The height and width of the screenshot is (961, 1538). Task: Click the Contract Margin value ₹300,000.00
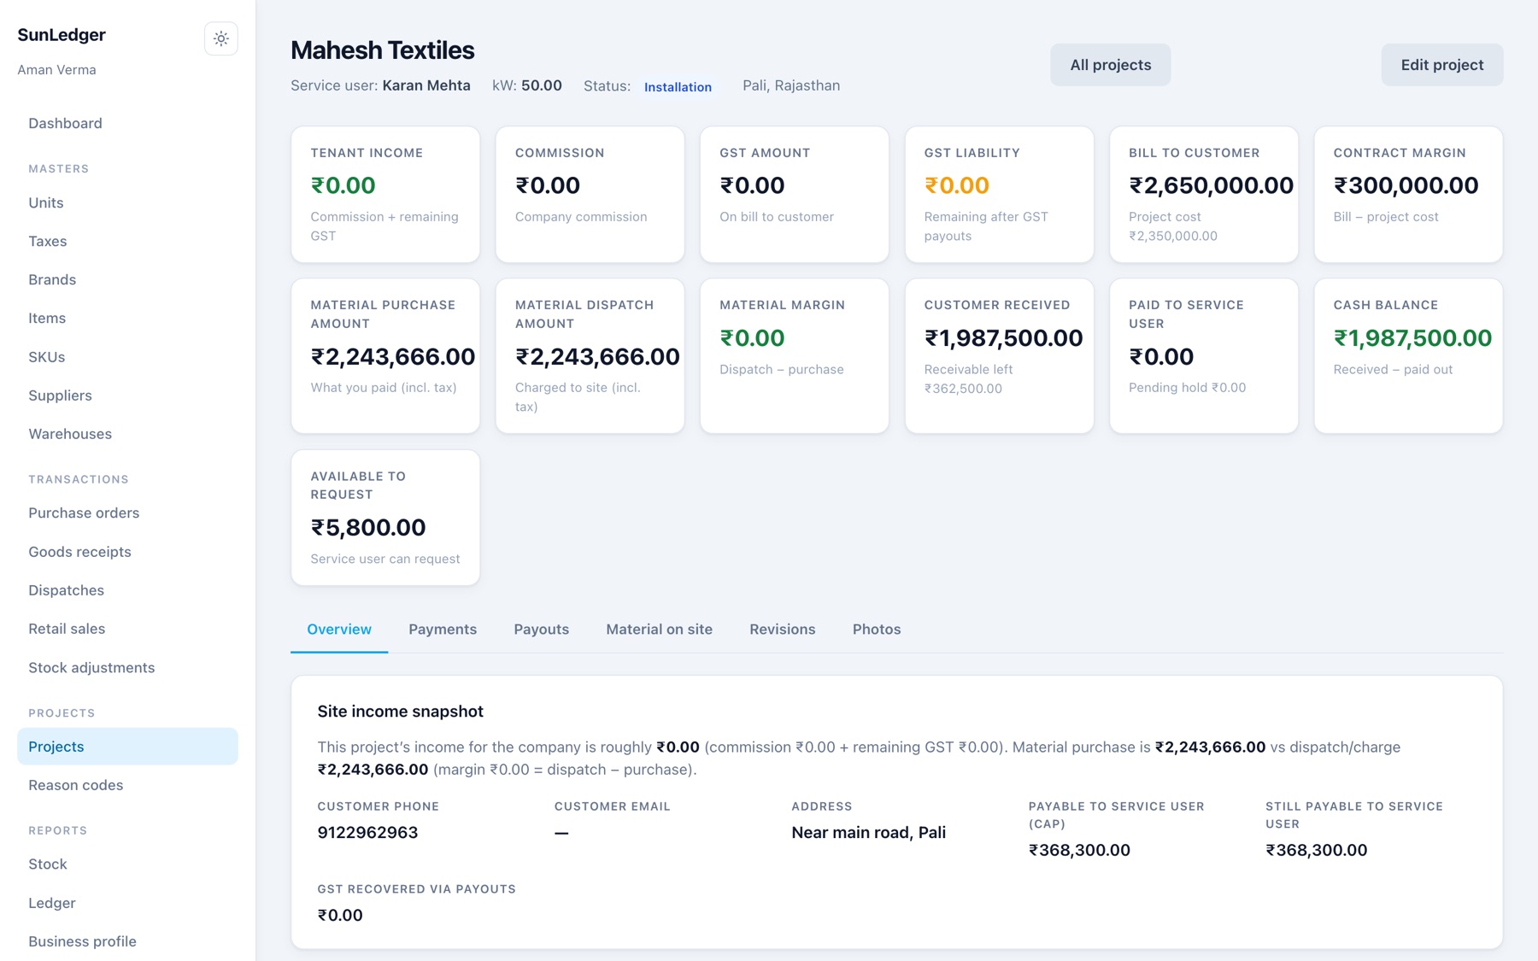click(x=1406, y=185)
